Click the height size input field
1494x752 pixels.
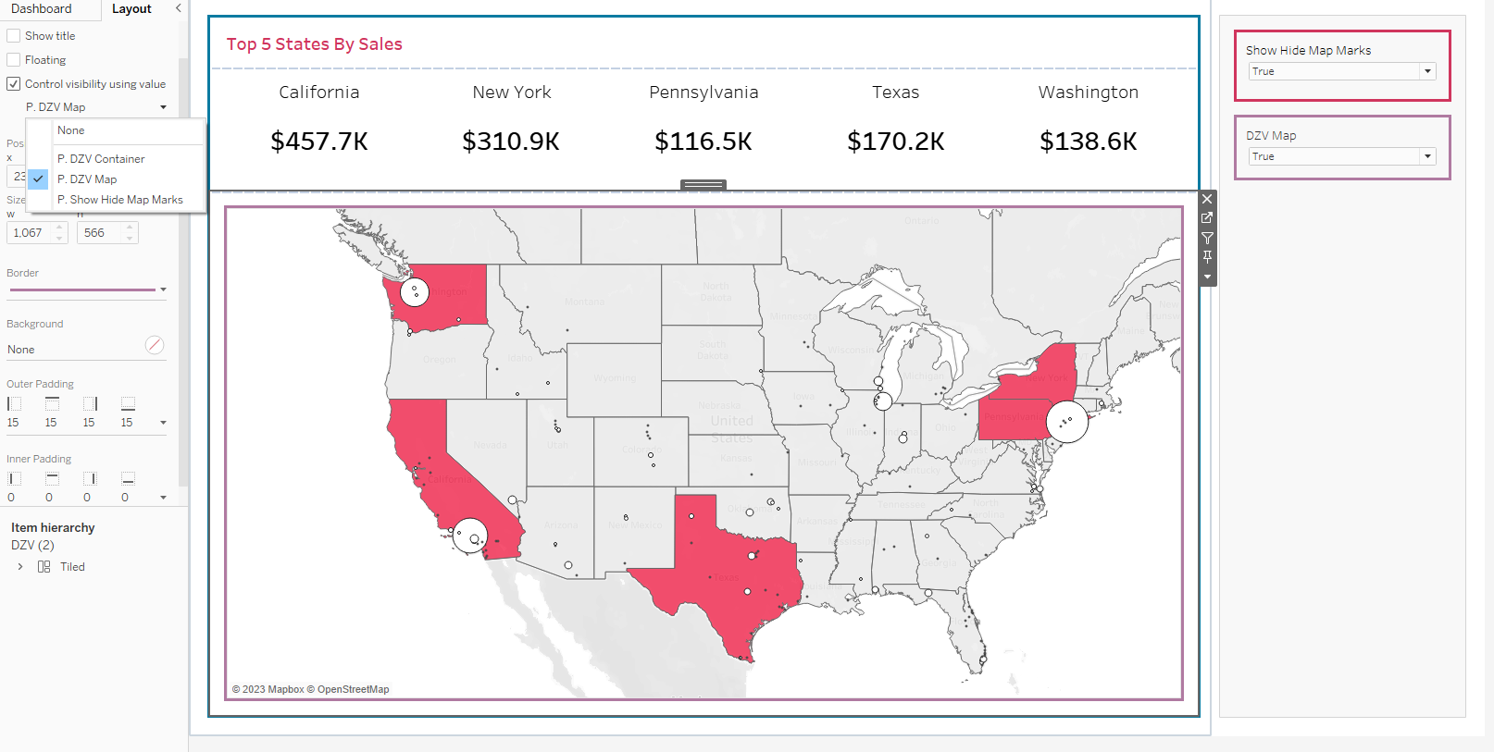point(100,233)
